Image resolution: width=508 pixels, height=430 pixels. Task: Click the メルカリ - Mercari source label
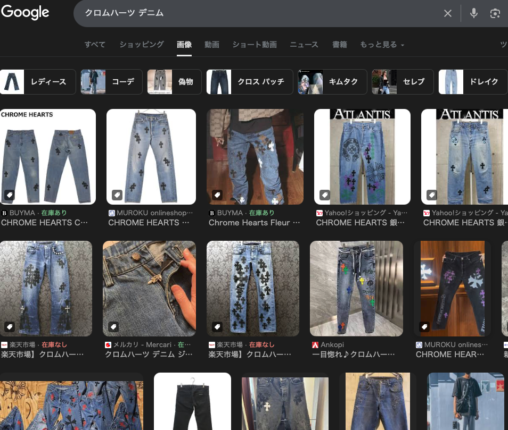pos(142,345)
